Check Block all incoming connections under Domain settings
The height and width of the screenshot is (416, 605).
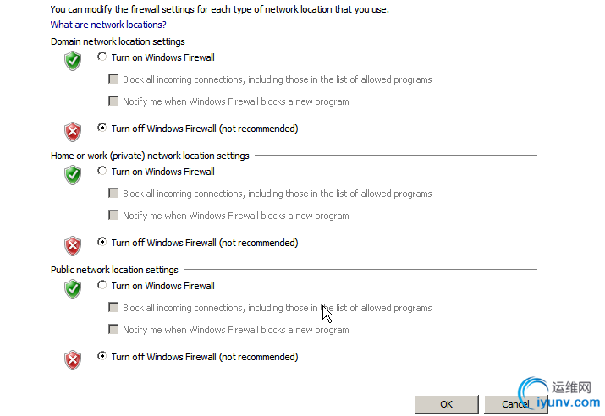coord(114,79)
